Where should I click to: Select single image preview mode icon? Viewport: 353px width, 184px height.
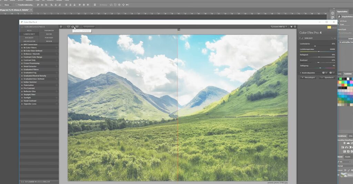tap(69, 26)
